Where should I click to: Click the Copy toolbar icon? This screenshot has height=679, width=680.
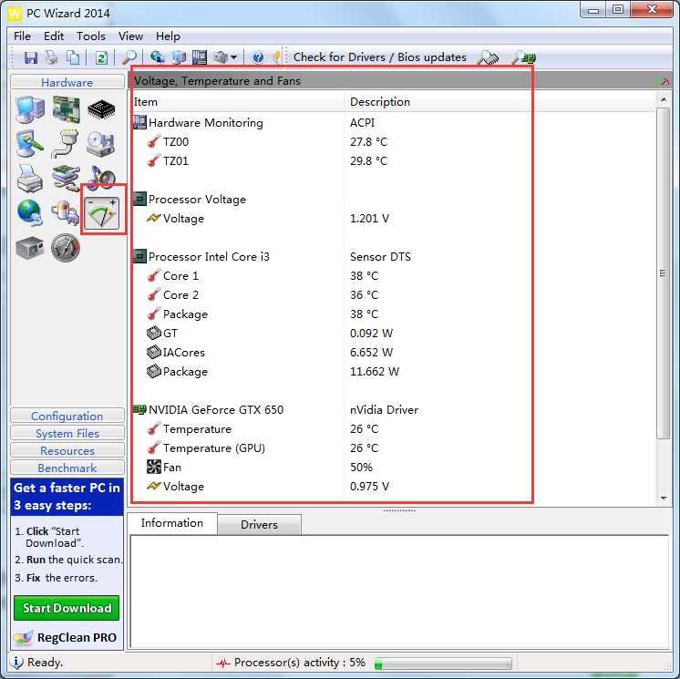72,57
